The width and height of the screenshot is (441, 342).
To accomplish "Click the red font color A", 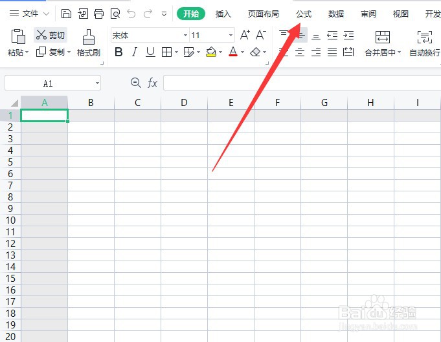I will click(233, 52).
